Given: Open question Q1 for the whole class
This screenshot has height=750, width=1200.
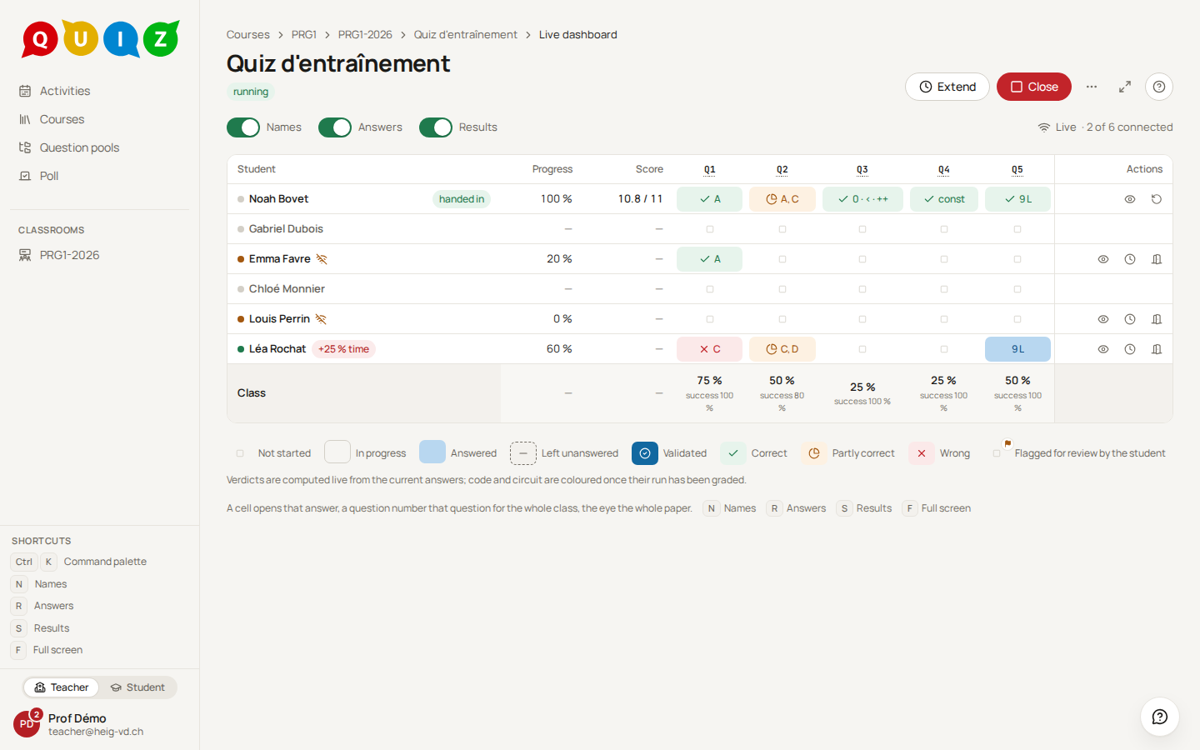Looking at the screenshot, I should point(710,169).
